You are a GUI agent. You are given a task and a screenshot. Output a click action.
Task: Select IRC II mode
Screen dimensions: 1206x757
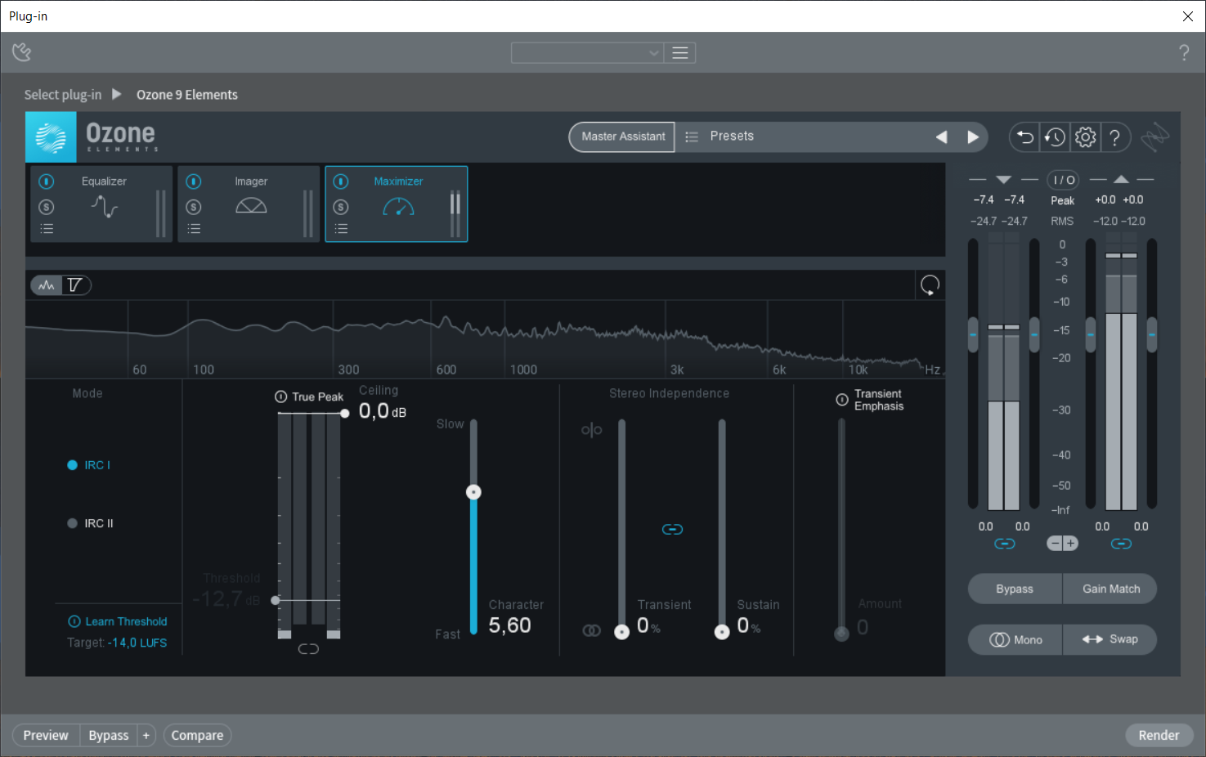pos(91,523)
